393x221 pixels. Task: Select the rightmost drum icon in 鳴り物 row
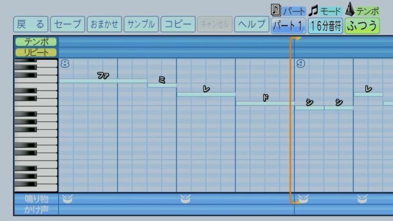tap(362, 198)
